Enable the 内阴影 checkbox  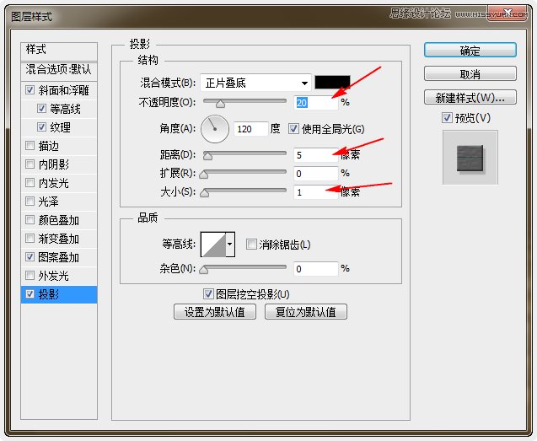(x=30, y=164)
